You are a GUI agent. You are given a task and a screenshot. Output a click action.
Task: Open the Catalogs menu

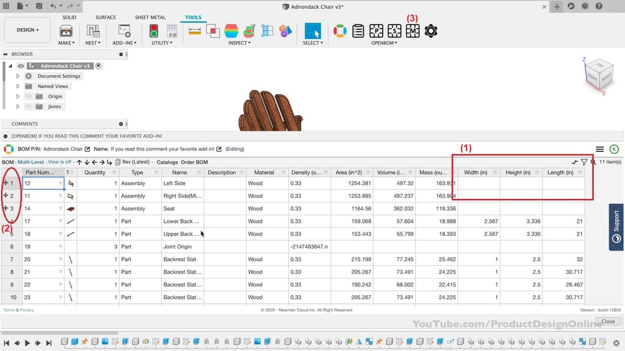click(x=167, y=162)
